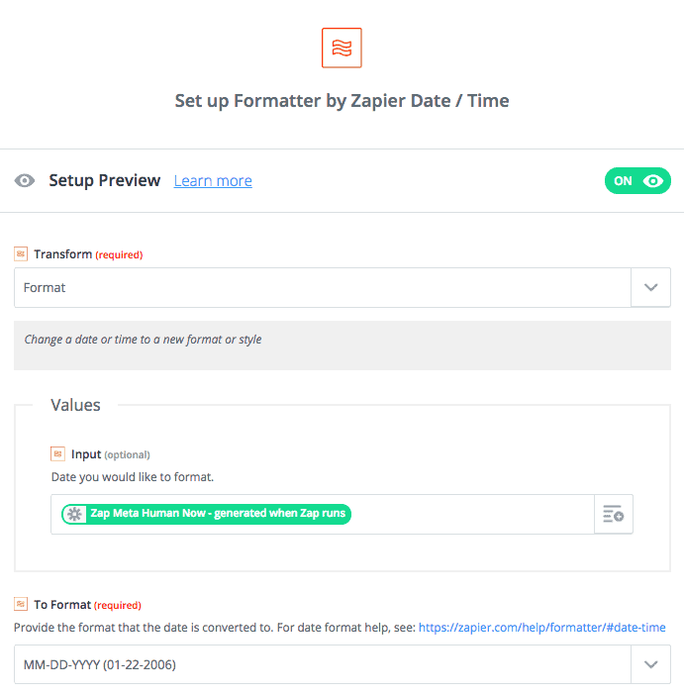The height and width of the screenshot is (695, 684).
Task: Click the Formatter icon beside To Format label
Action: tap(21, 605)
